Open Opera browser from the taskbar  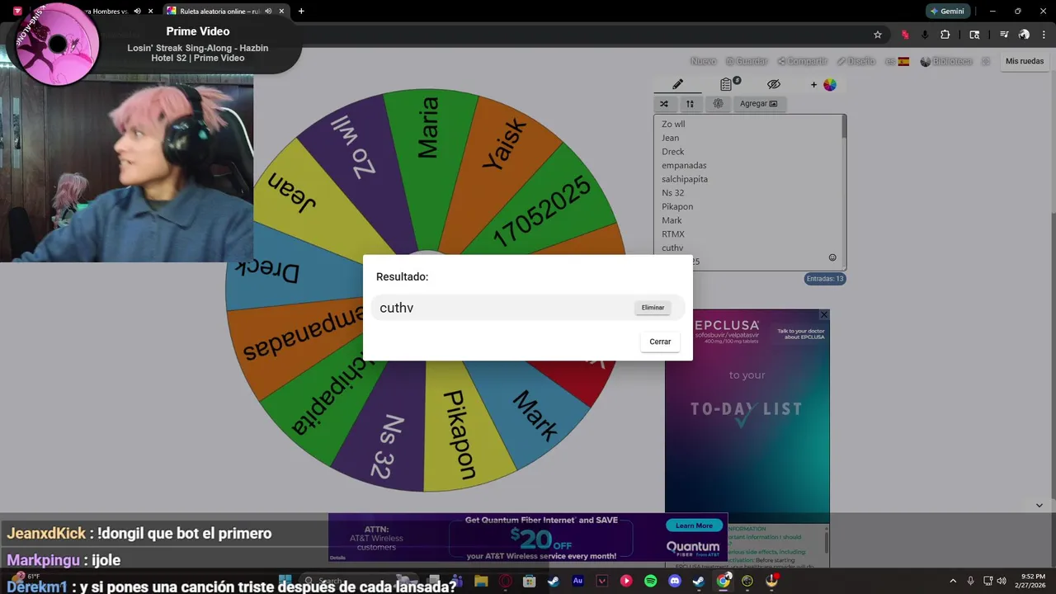(505, 582)
